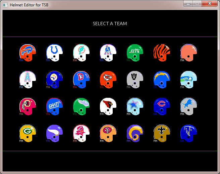
Task: Close the Helmet Editor window
Action: 210,3
